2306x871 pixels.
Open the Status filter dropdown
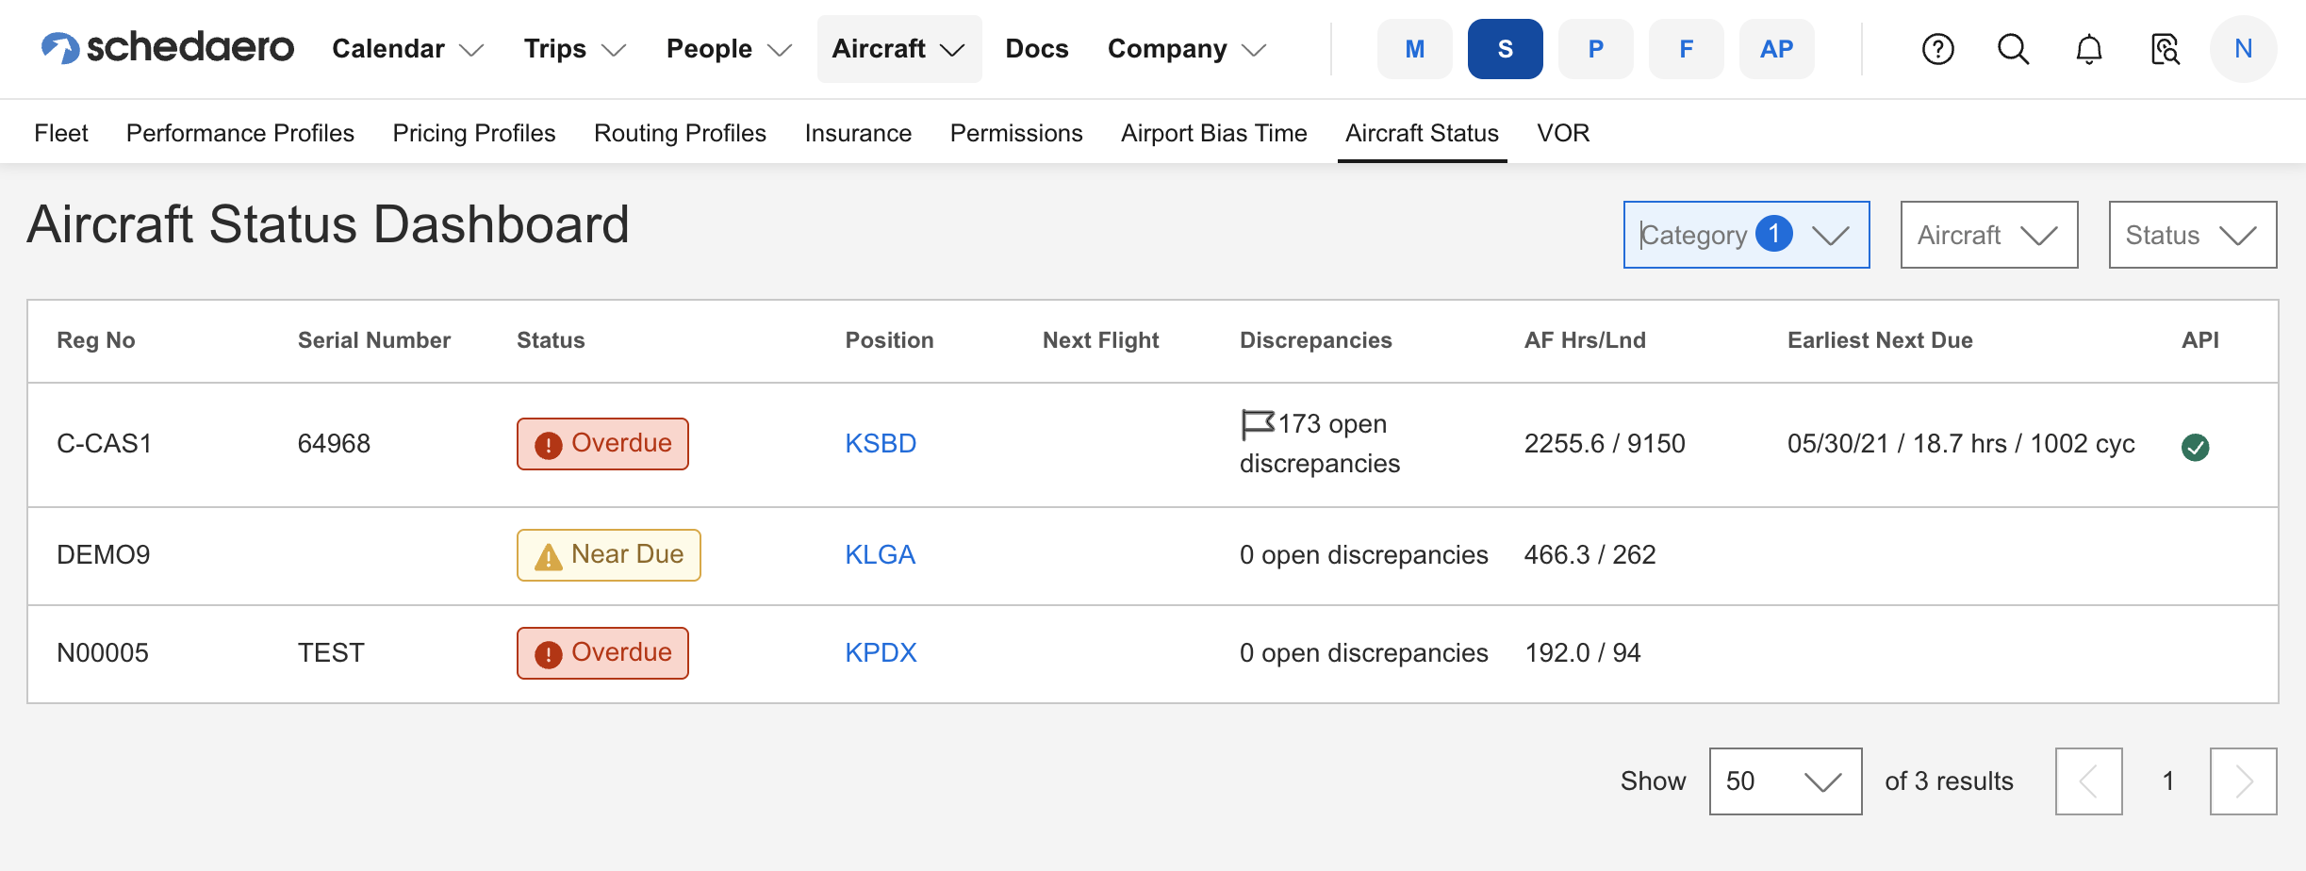pos(2192,235)
